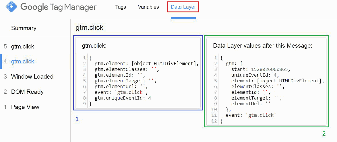Click the gtm.elementId line
This screenshot has height=142, width=337.
120,75
